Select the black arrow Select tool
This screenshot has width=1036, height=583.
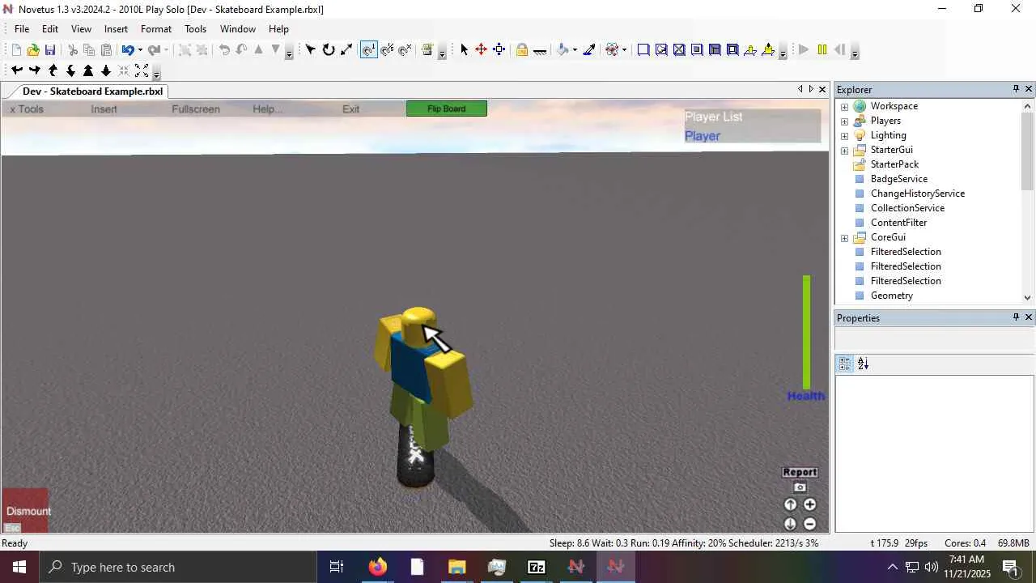[x=464, y=50]
